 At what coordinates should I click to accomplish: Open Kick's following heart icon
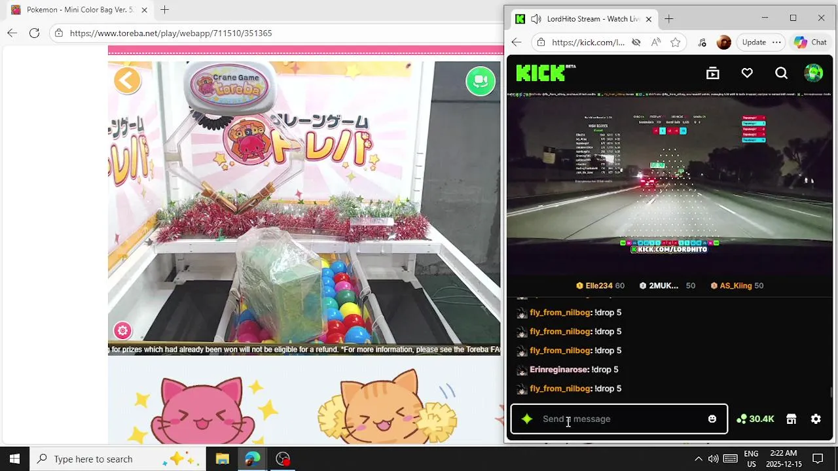tap(747, 73)
